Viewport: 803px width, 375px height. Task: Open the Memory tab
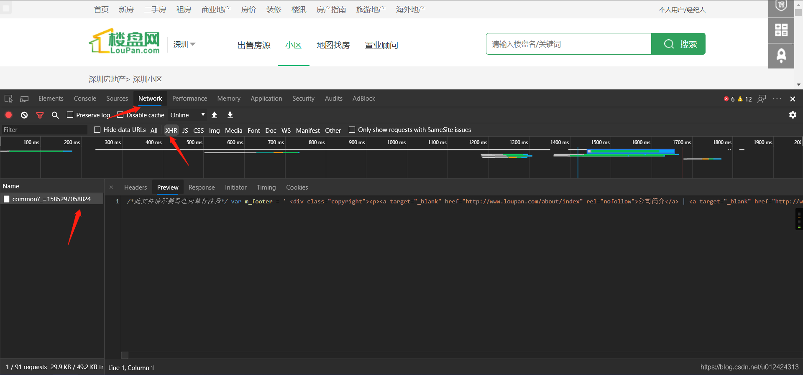tap(229, 99)
